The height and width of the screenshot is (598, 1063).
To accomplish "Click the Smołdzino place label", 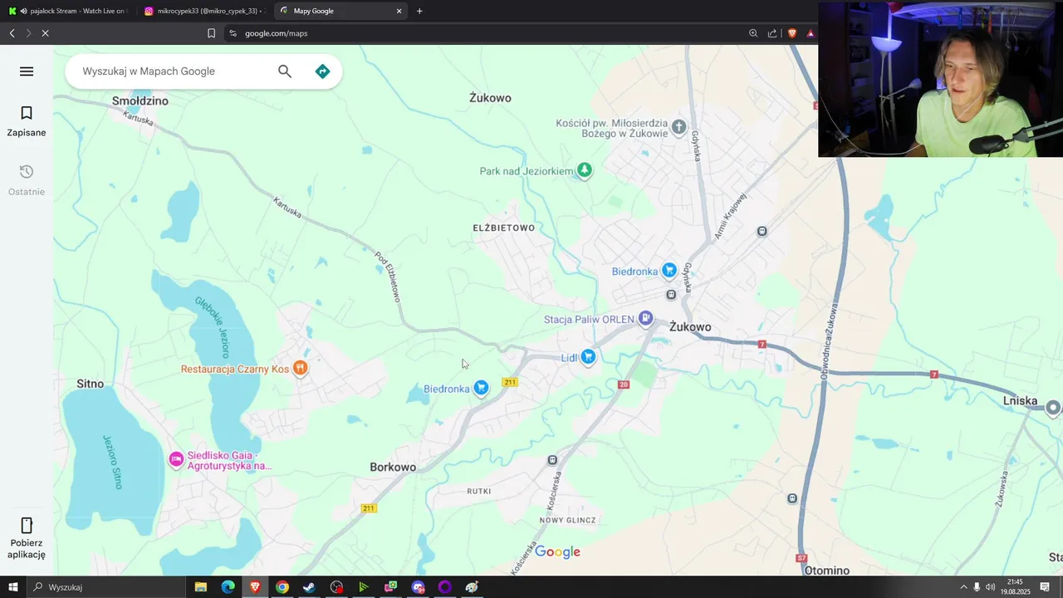I will [140, 101].
